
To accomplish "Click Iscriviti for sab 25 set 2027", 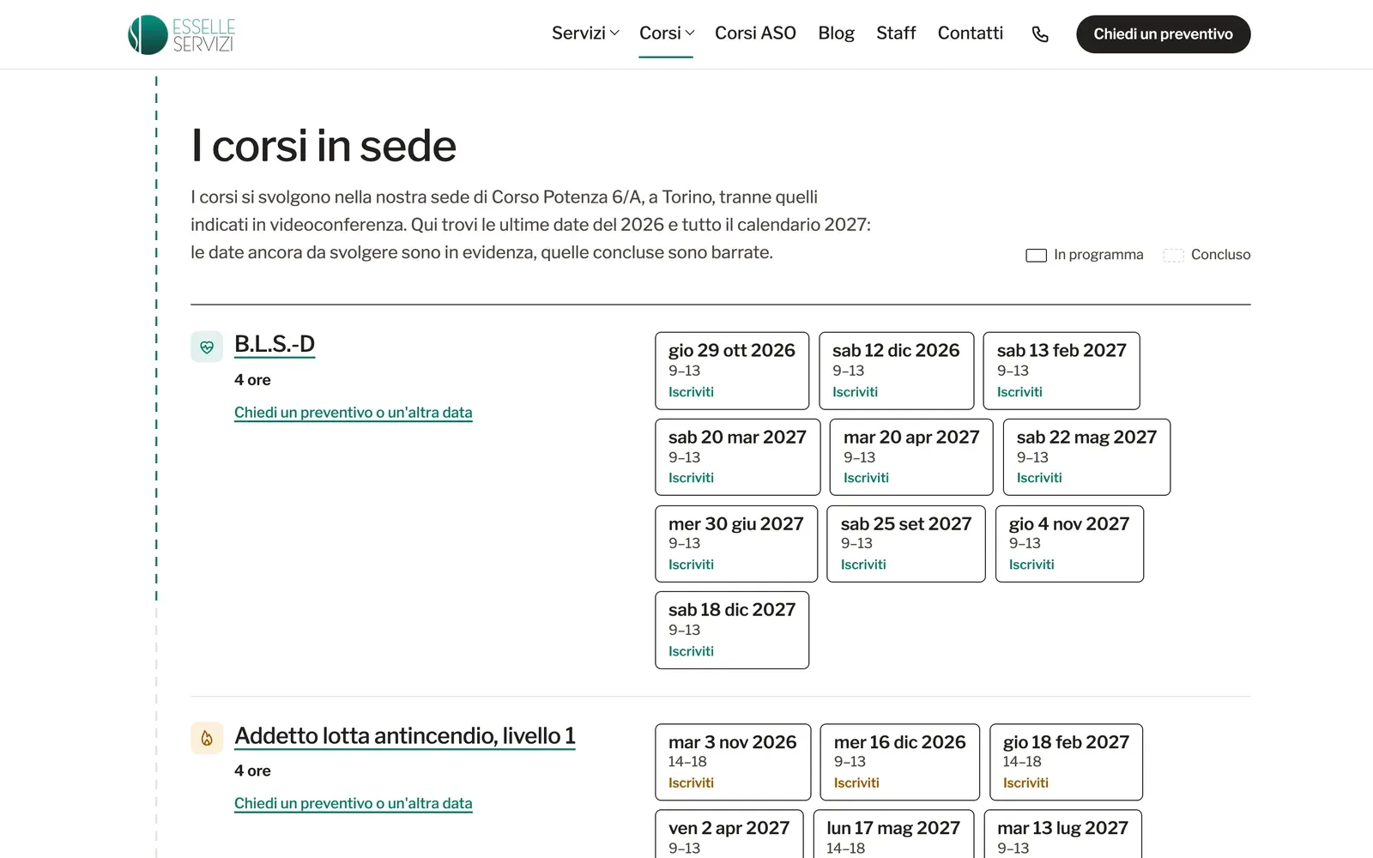I will pos(863,565).
